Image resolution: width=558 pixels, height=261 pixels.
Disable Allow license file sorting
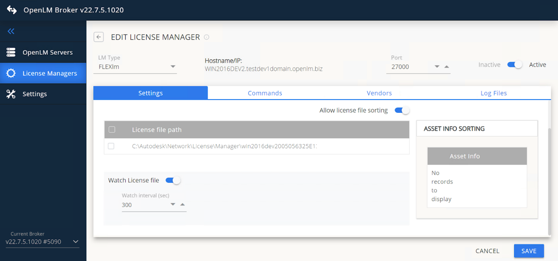(402, 110)
